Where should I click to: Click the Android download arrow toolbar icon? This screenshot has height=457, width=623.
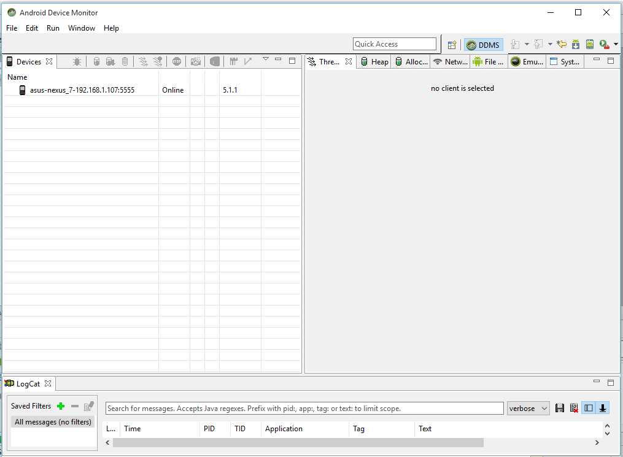(x=576, y=44)
